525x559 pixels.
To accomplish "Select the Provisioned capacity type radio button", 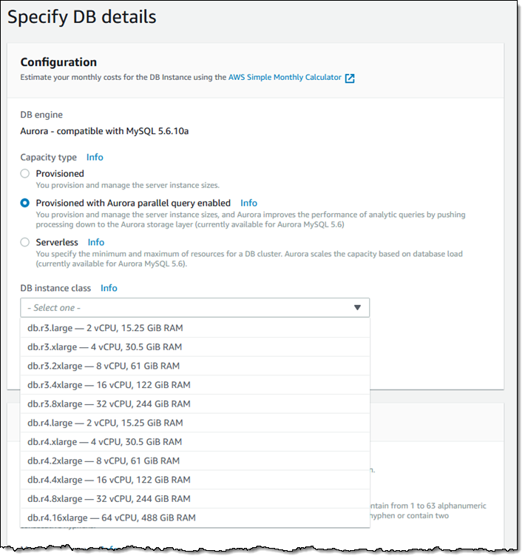I will 25,174.
